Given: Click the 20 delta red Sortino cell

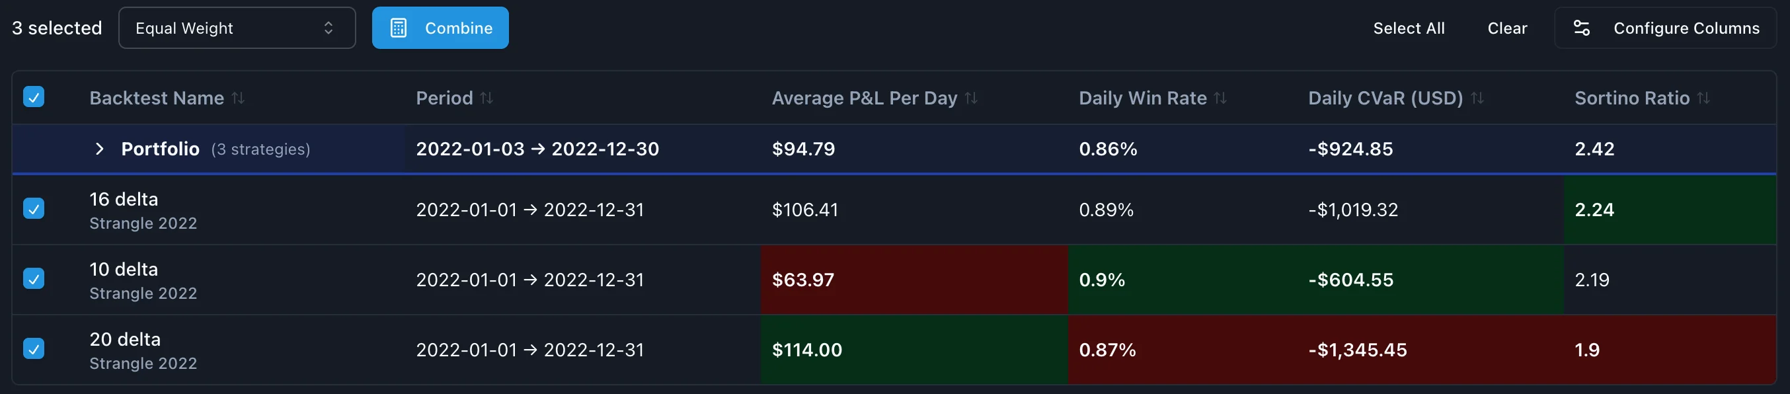Looking at the screenshot, I should [x=1669, y=350].
